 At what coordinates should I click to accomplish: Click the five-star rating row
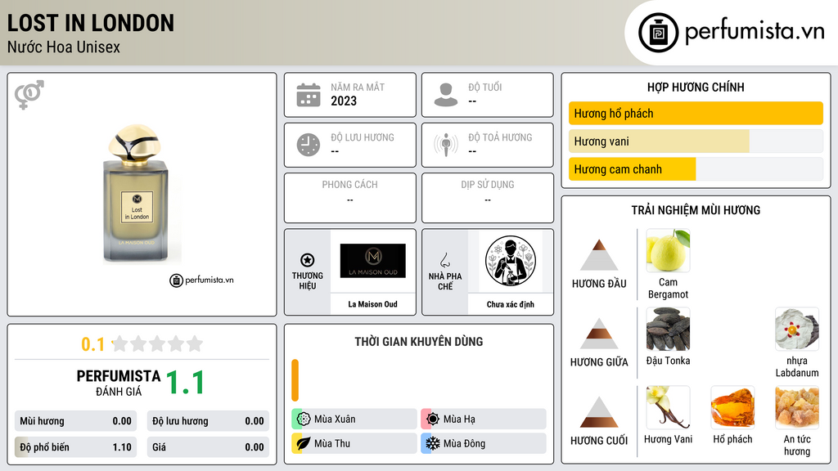coord(158,343)
